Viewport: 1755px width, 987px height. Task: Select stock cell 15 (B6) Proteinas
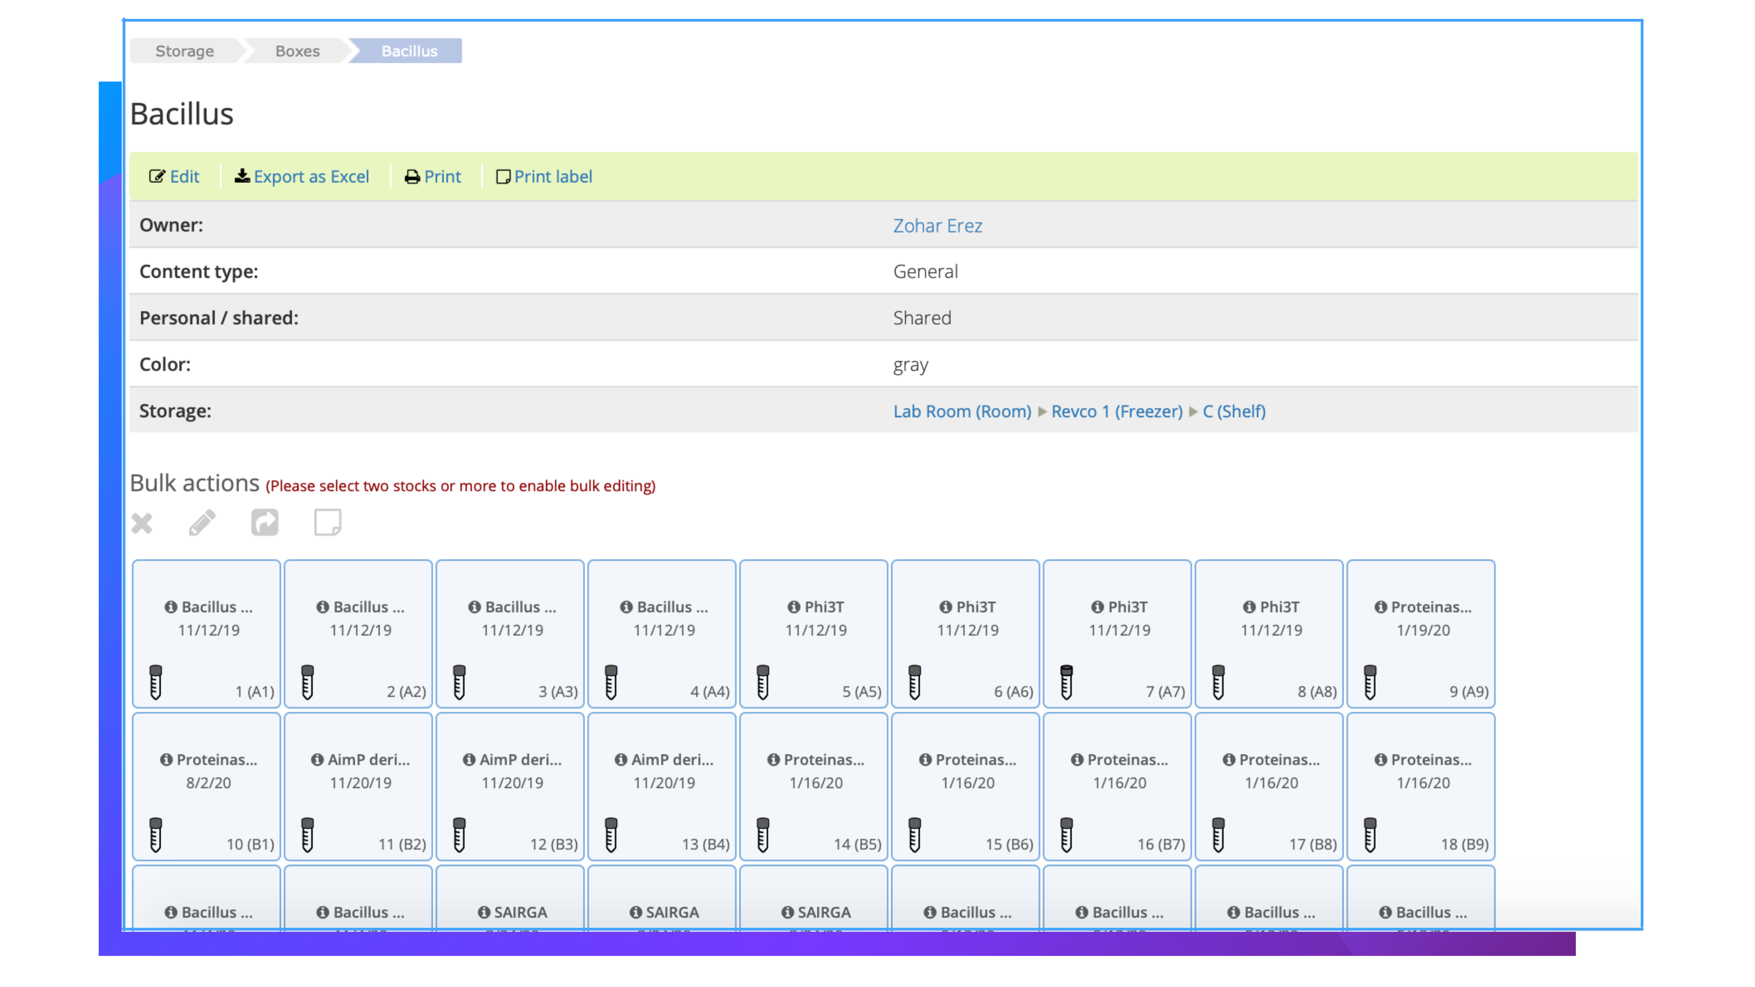point(965,787)
